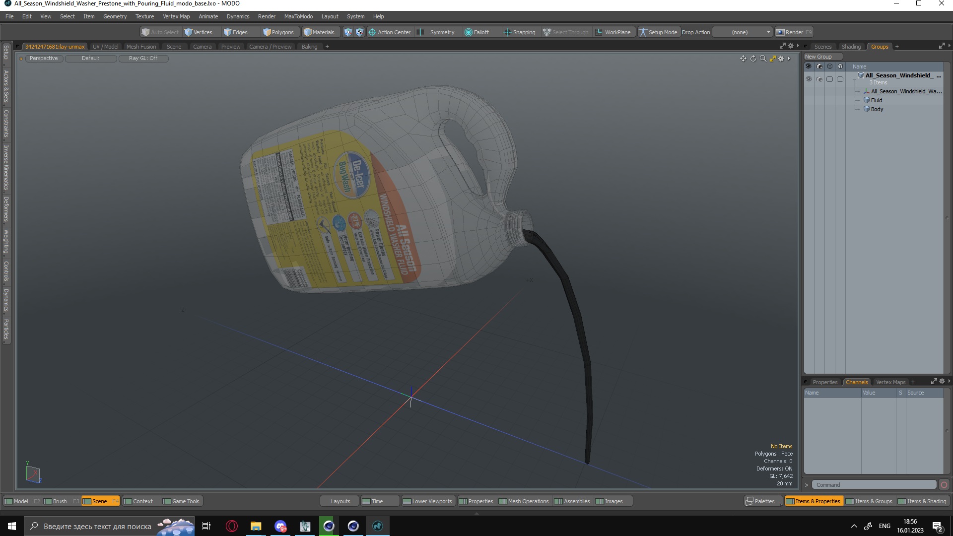Viewport: 953px width, 536px height.
Task: Open the Action Center menu
Action: (390, 32)
